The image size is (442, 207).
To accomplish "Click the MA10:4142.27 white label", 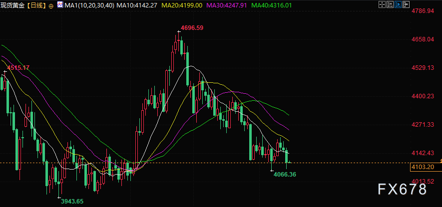I will coord(137,5).
